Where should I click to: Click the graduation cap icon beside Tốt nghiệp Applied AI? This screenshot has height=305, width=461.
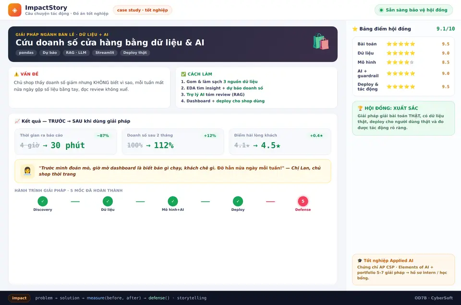click(360, 261)
